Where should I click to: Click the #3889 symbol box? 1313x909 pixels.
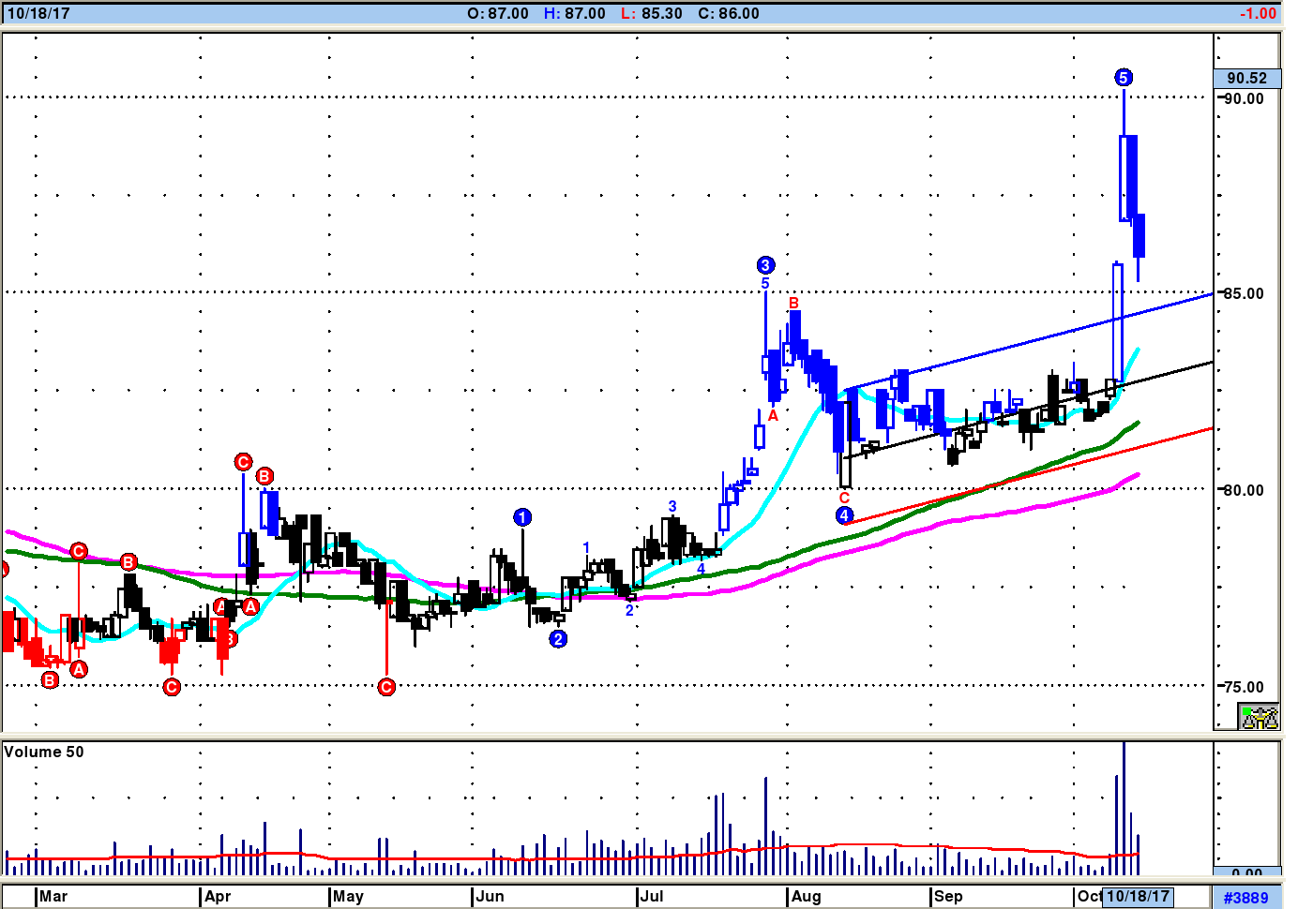[x=1246, y=898]
